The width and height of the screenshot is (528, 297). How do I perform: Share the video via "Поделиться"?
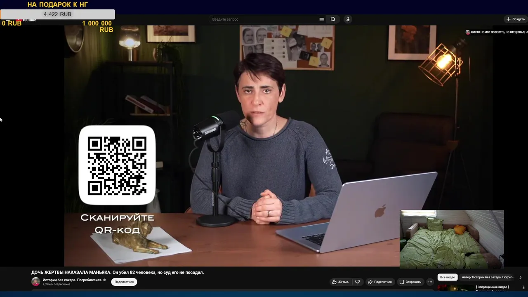pyautogui.click(x=379, y=282)
